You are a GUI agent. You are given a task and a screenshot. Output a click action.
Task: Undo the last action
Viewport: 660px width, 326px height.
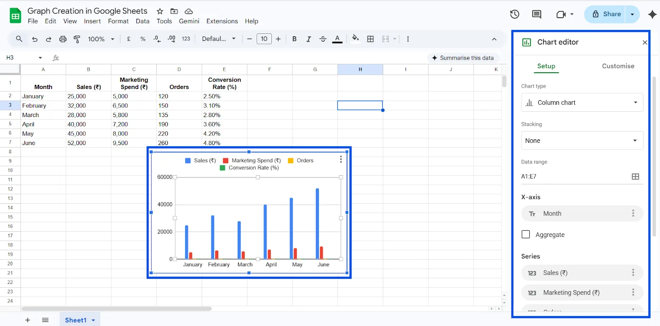tap(35, 39)
